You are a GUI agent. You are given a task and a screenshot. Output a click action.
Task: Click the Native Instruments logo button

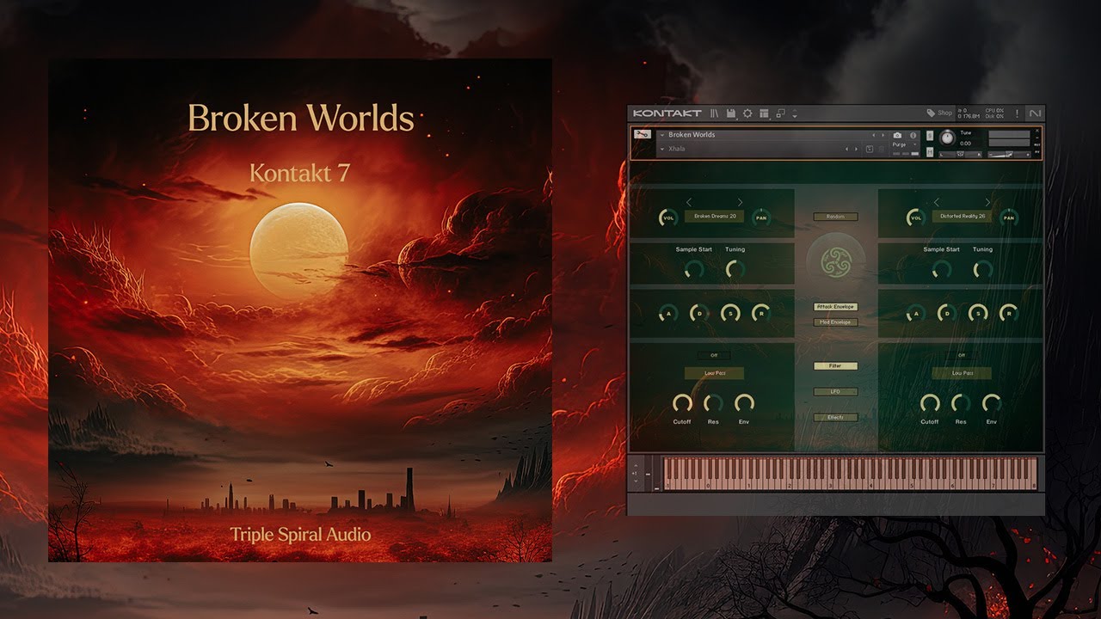tap(1035, 113)
